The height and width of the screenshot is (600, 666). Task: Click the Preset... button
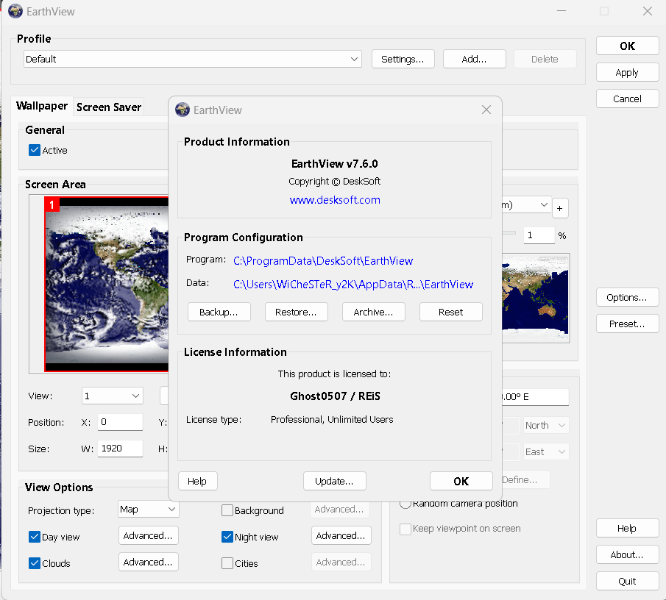click(x=627, y=324)
